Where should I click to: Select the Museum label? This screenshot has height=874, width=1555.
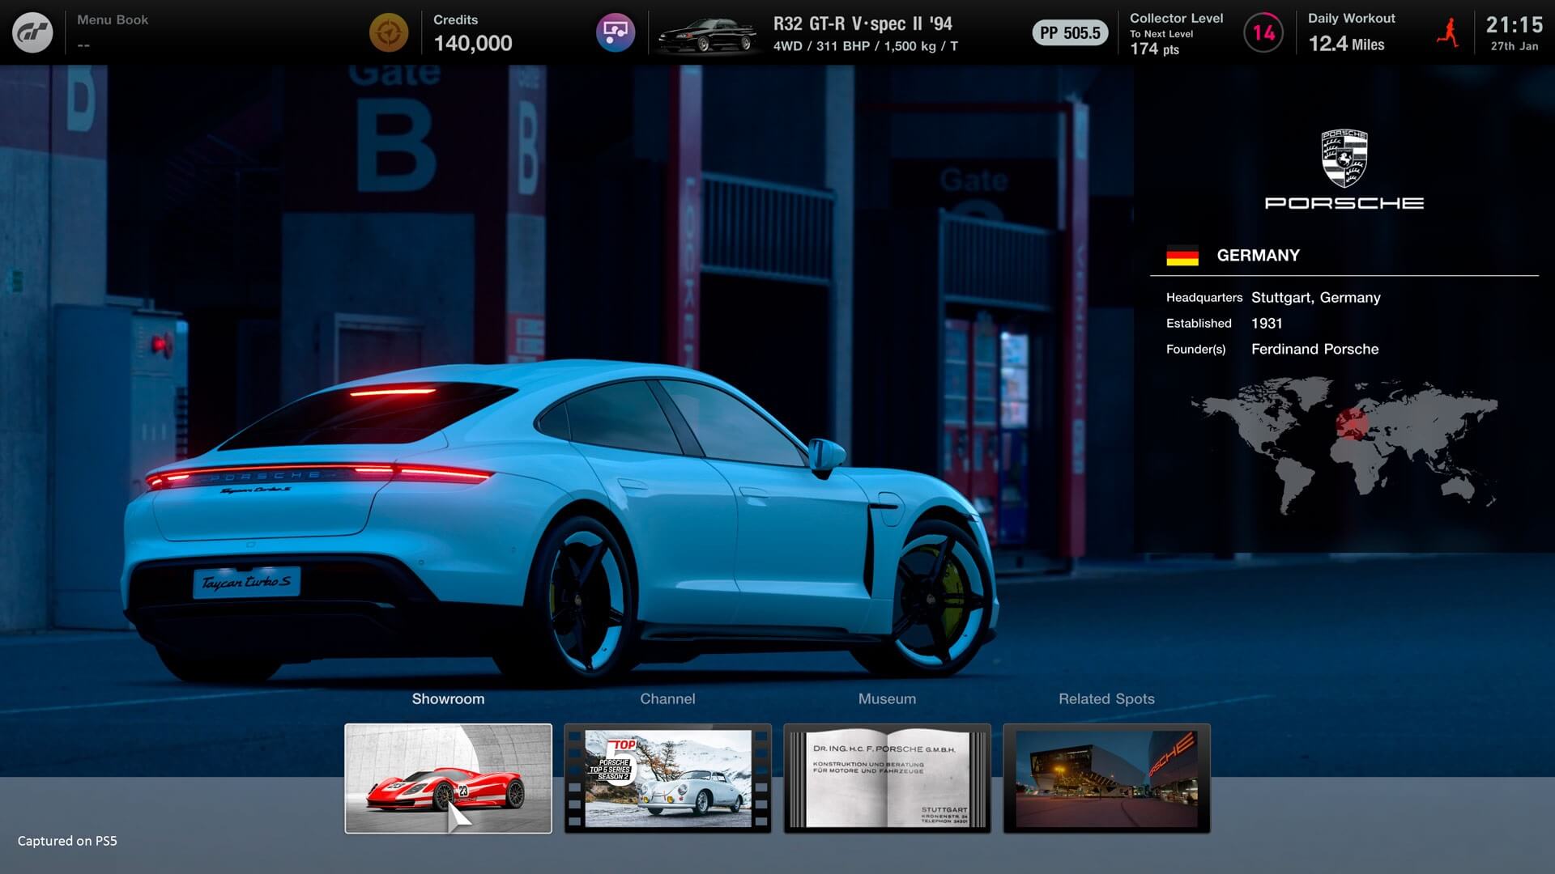[x=887, y=698]
